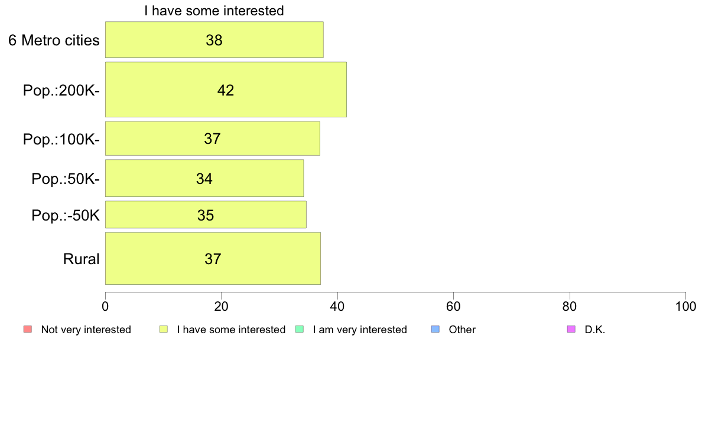This screenshot has height=434, width=702.
Task: Click the I am very interested legend text
Action: (x=360, y=330)
